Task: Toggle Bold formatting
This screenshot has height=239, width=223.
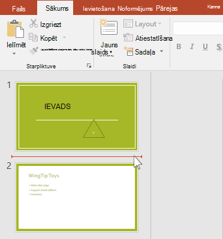Action: tap(179, 47)
